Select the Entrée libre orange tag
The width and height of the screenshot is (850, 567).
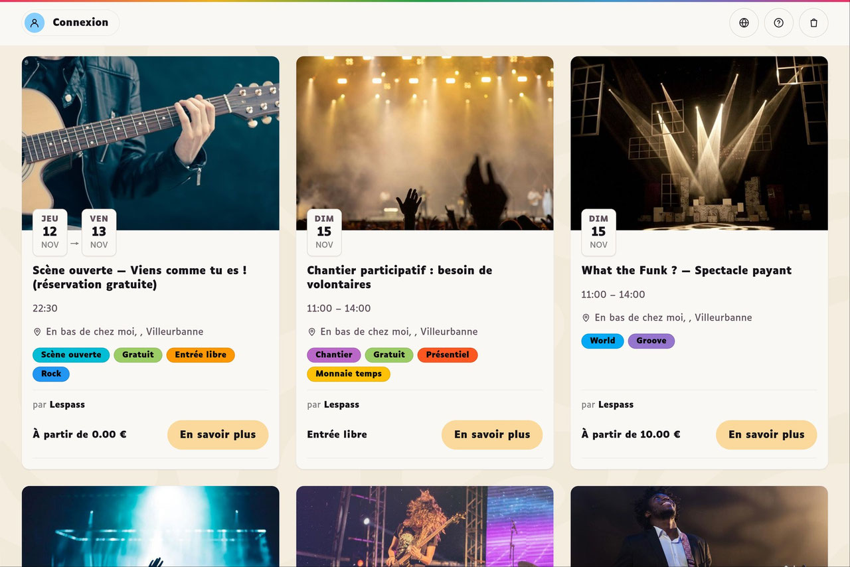(x=201, y=355)
